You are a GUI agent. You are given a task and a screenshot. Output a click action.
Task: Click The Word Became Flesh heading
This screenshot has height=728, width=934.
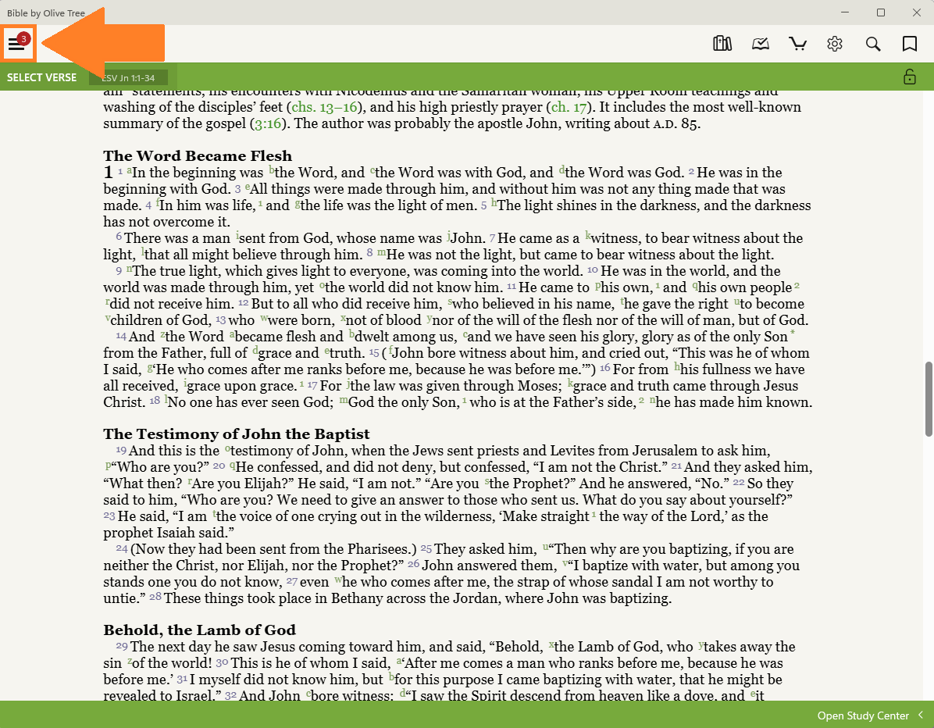tap(198, 155)
